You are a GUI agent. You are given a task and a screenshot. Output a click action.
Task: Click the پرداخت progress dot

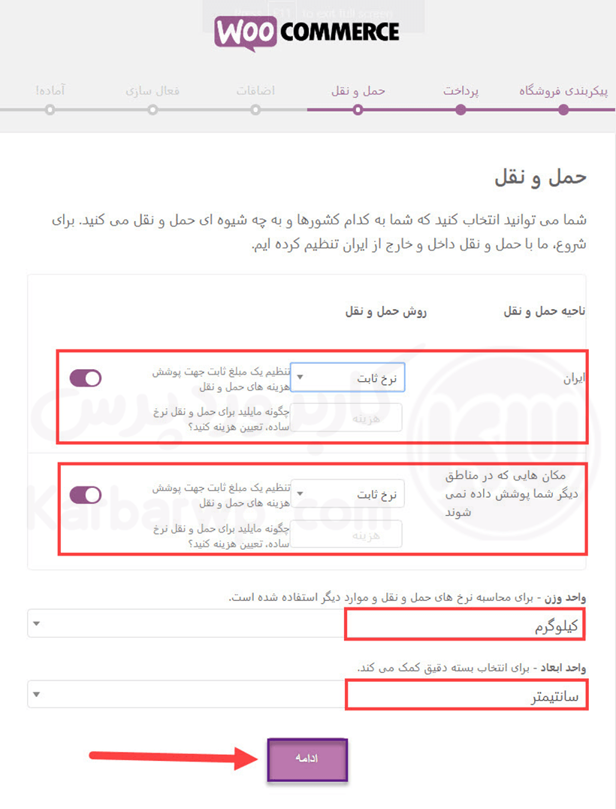(460, 110)
